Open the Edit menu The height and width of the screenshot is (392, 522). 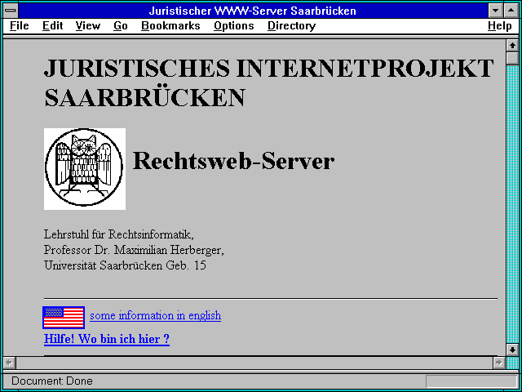point(52,26)
